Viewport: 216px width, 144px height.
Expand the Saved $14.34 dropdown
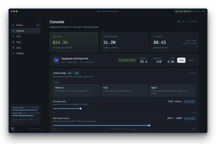point(184,11)
